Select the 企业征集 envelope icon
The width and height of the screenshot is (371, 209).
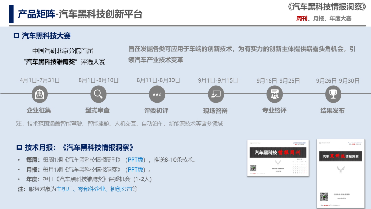pyautogui.click(x=39, y=94)
